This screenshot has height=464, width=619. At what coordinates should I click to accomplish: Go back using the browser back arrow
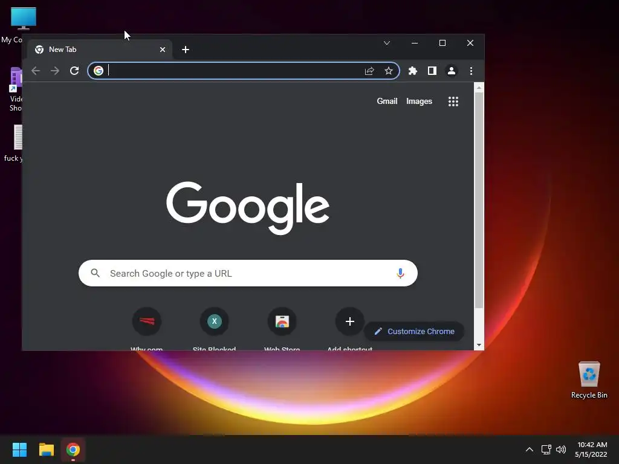click(36, 71)
